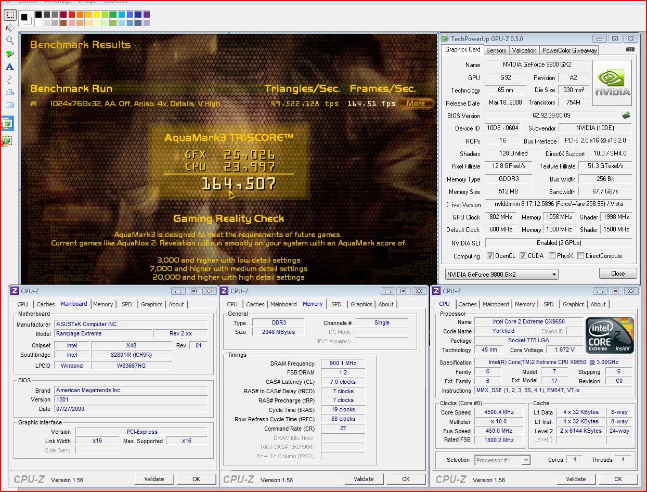
Task: Open the About tab in the Mainboard CPU-Z window
Action: pos(176,304)
